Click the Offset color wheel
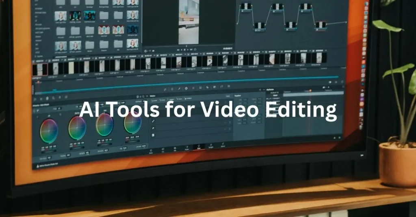The height and width of the screenshot is (217, 416). point(132,121)
